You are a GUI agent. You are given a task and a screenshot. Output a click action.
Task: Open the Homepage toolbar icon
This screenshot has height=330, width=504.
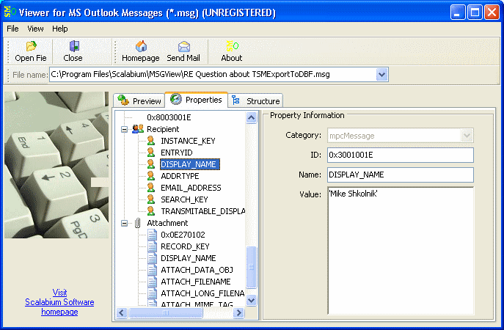[141, 46]
